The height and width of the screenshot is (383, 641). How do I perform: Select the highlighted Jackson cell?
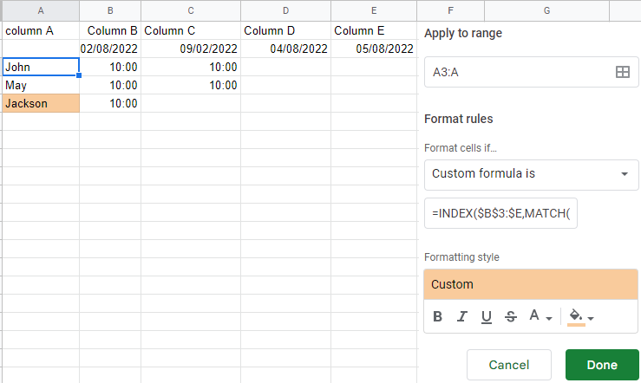pyautogui.click(x=41, y=103)
